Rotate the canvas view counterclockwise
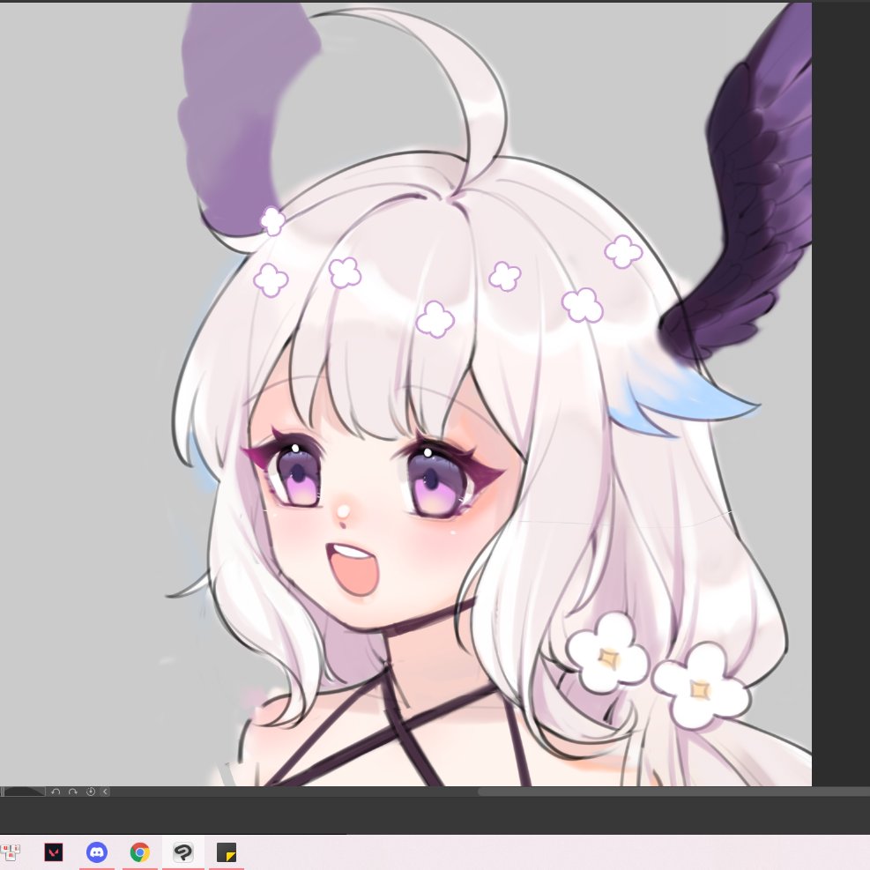This screenshot has height=870, width=870. click(56, 792)
